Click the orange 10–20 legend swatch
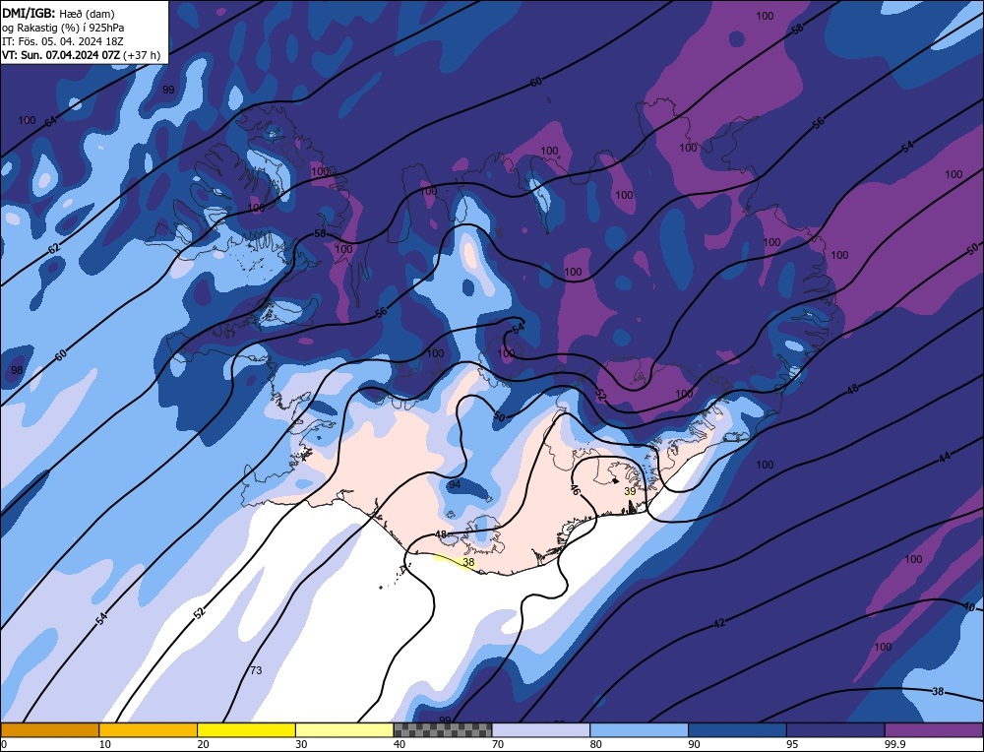Image resolution: width=984 pixels, height=752 pixels. click(149, 729)
